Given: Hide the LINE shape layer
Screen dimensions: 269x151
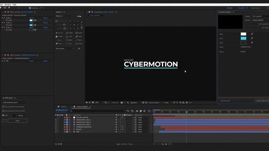Looking at the screenshot, I should (56, 132).
